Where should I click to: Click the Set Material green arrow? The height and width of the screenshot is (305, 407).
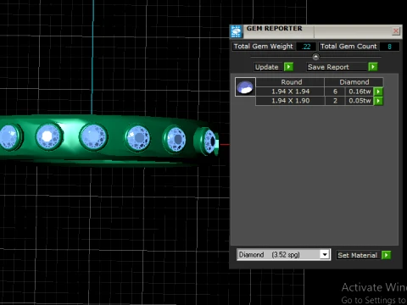pos(386,255)
